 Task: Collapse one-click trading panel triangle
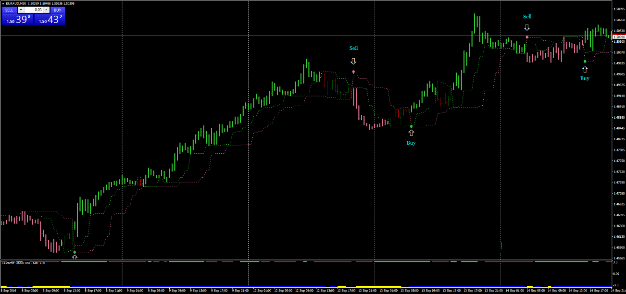click(x=3, y=3)
